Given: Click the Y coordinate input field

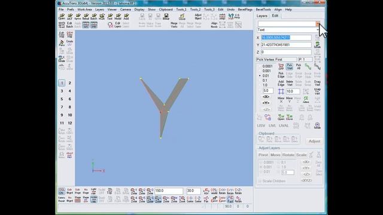Looking at the screenshot, I should (286, 45).
